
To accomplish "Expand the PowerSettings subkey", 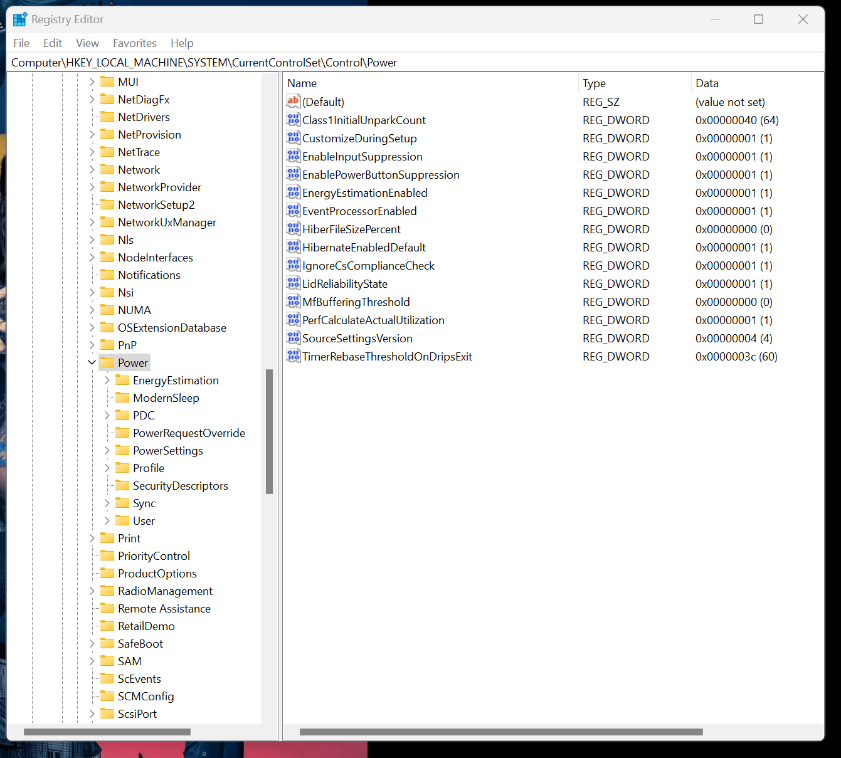I will coord(107,450).
